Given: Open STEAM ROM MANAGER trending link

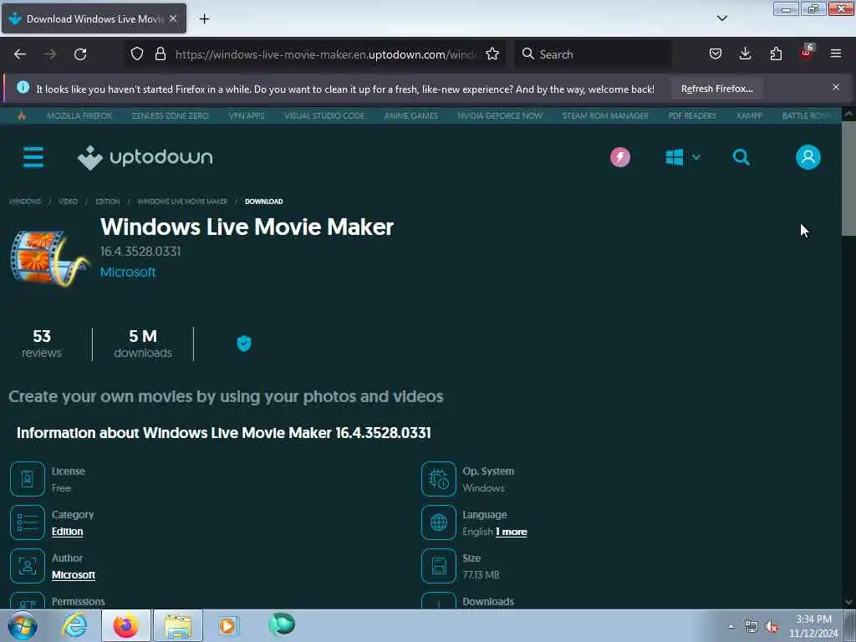Looking at the screenshot, I should (x=605, y=115).
